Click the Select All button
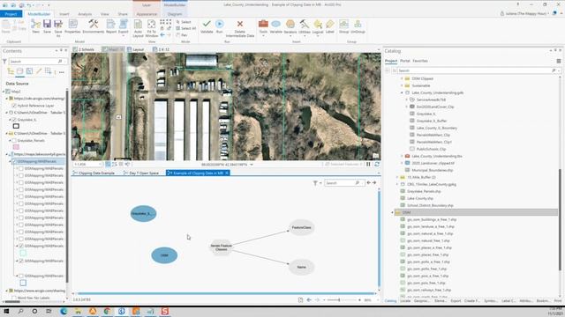Viewport: 565px width, 317px height. point(186,28)
